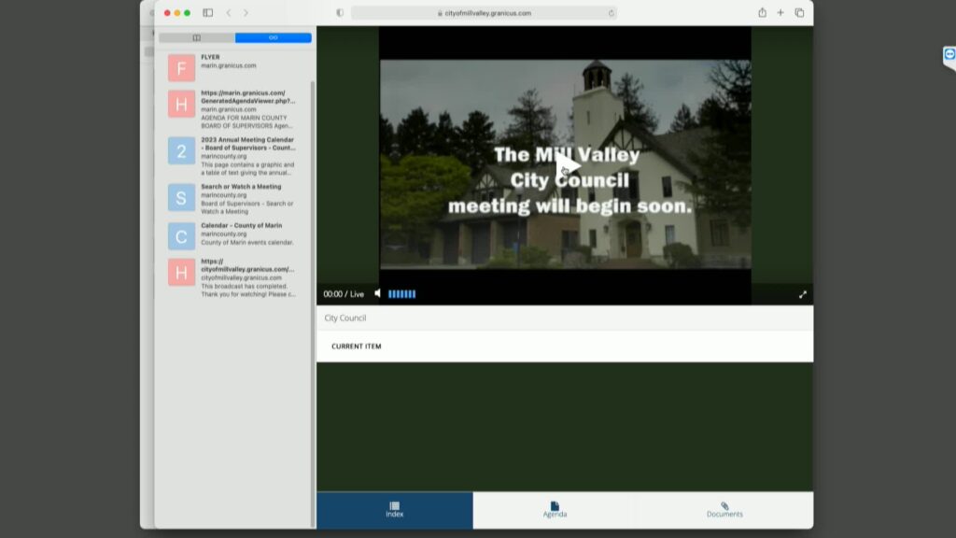Click the blue 2 thumbnail icon
The image size is (956, 538).
coord(182,150)
